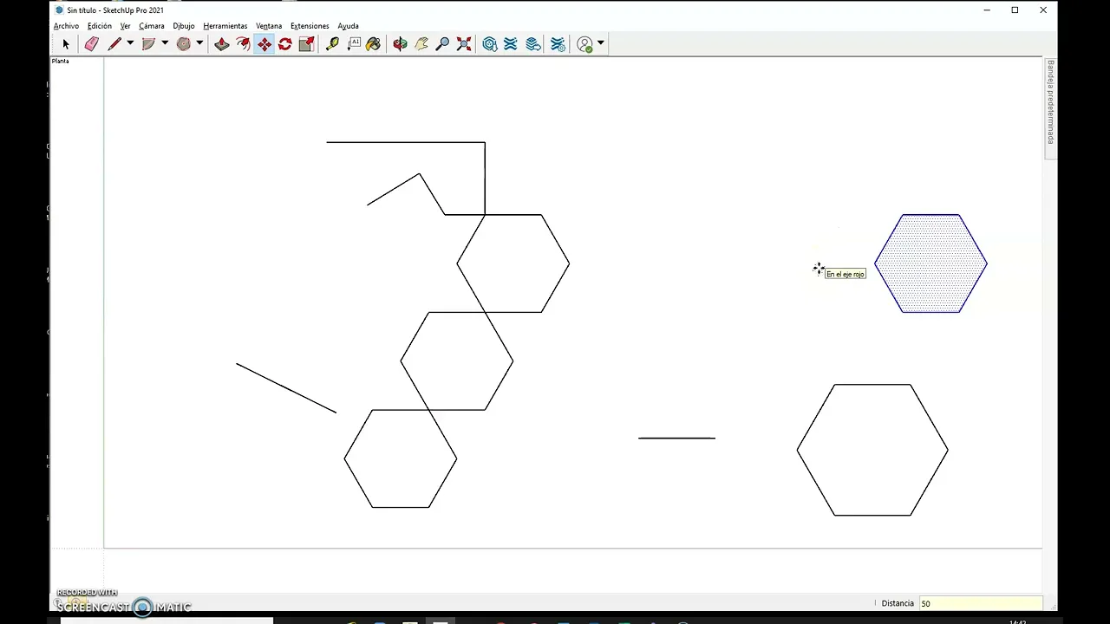Click the signed-in user account icon
This screenshot has width=1110, height=624.
pyautogui.click(x=585, y=44)
